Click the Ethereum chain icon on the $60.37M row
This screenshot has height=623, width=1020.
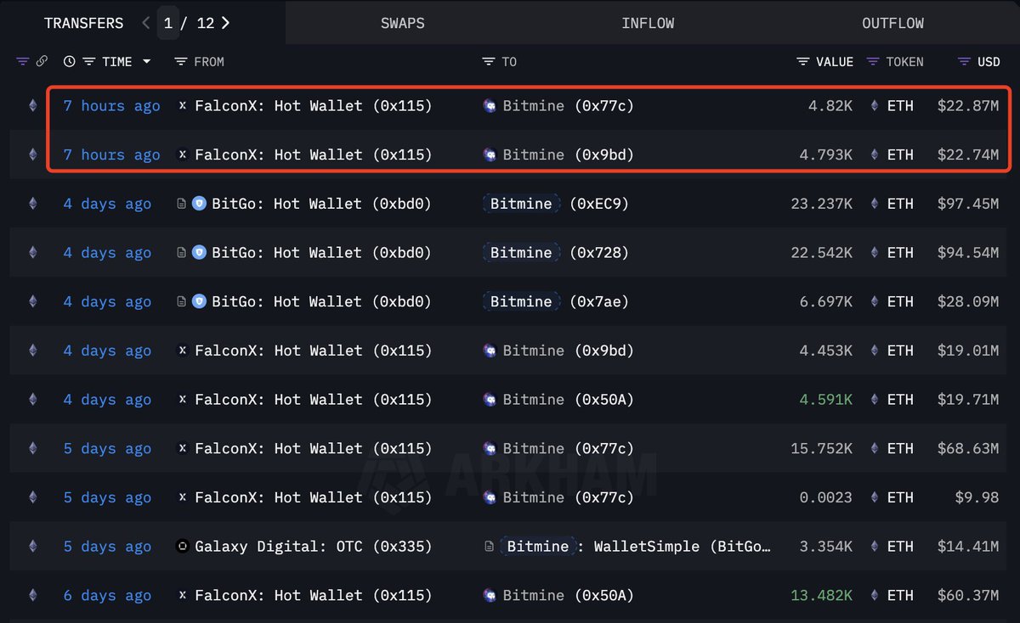coord(33,596)
